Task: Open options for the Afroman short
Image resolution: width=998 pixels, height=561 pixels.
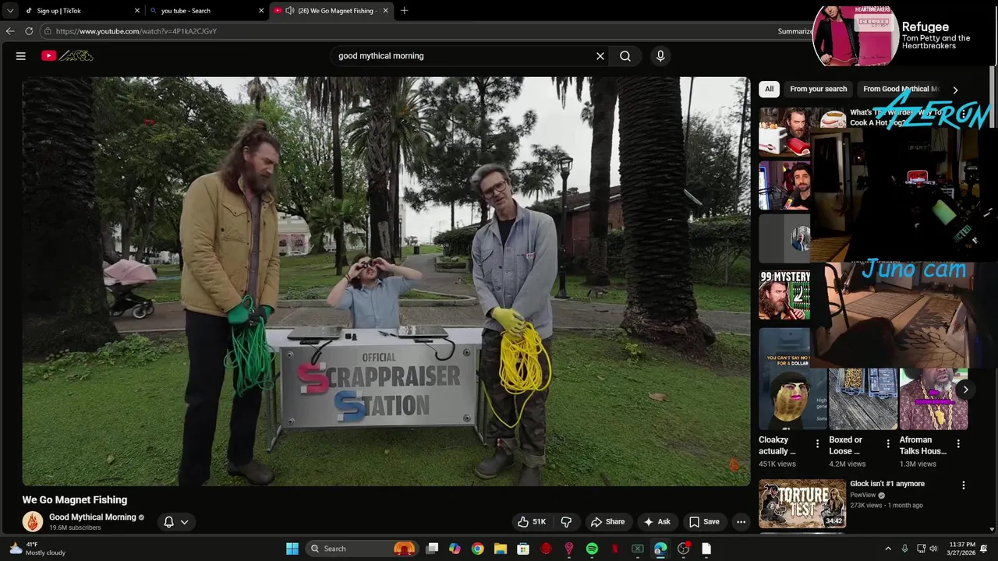Action: (958, 444)
